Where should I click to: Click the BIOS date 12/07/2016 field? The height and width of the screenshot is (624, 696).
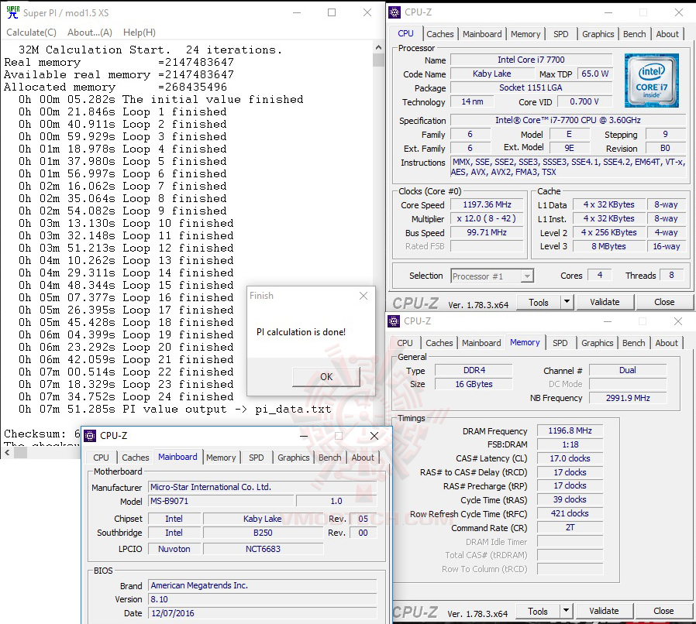tap(262, 613)
